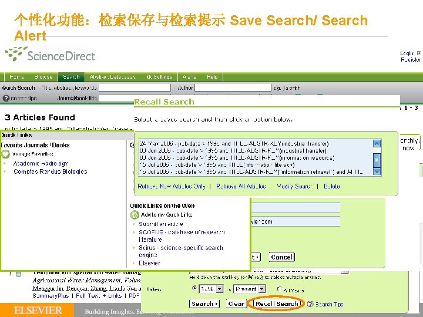
Task: Open the Academic Radiology favorite journal
Action: pyautogui.click(x=41, y=164)
